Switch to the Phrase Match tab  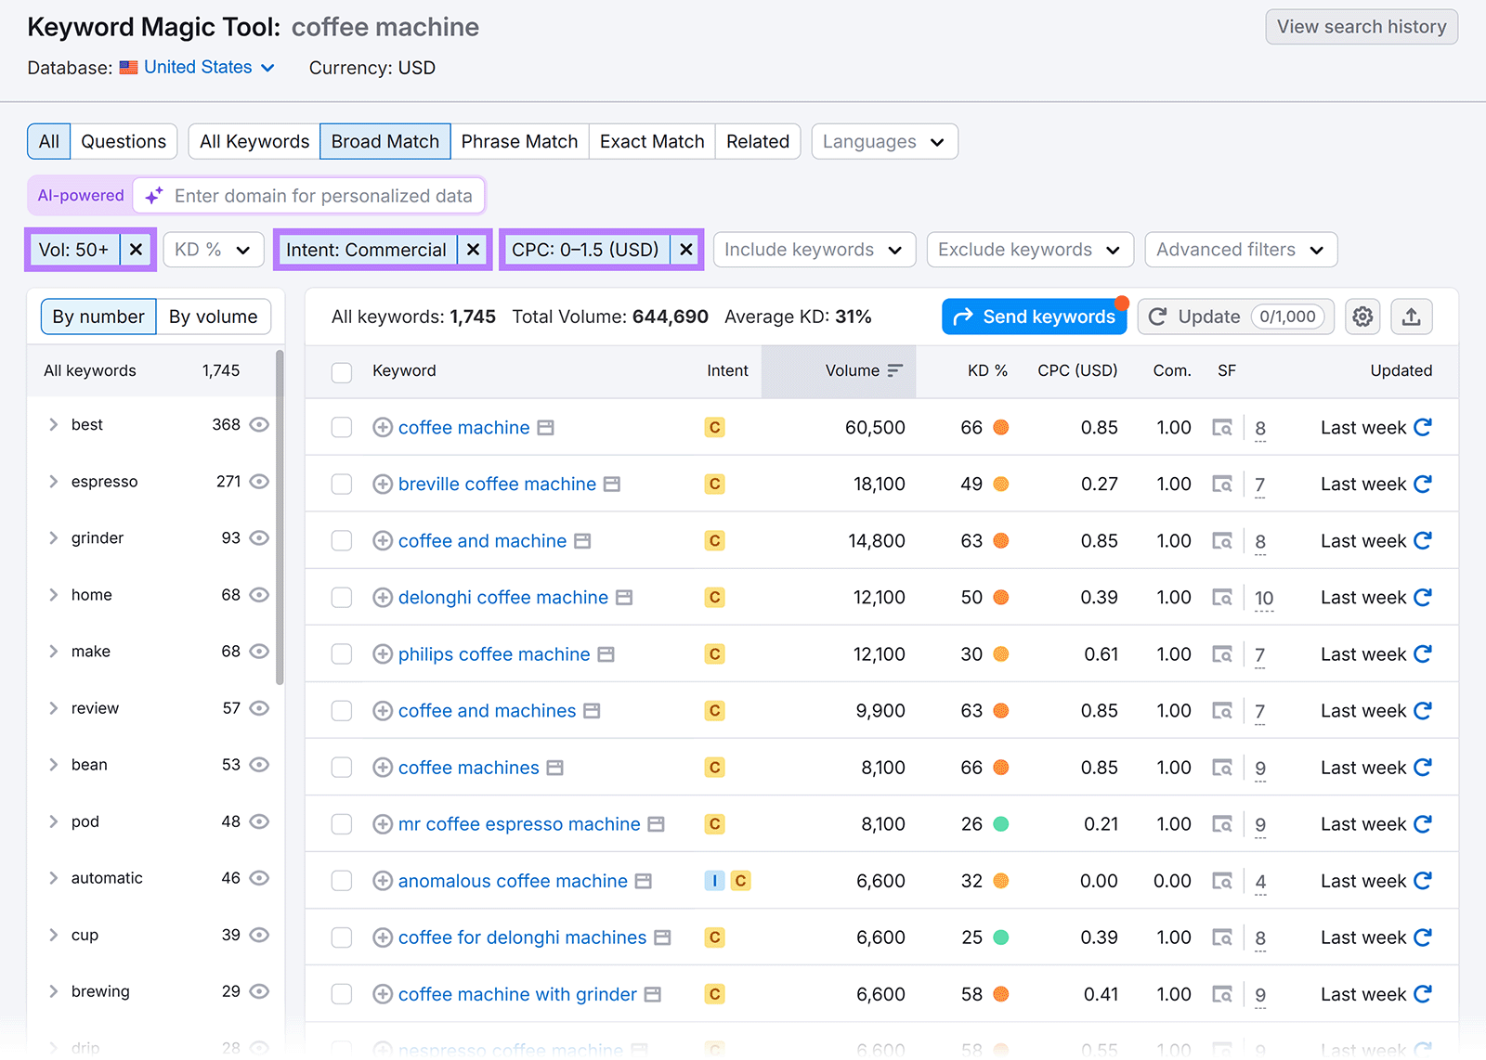point(519,141)
